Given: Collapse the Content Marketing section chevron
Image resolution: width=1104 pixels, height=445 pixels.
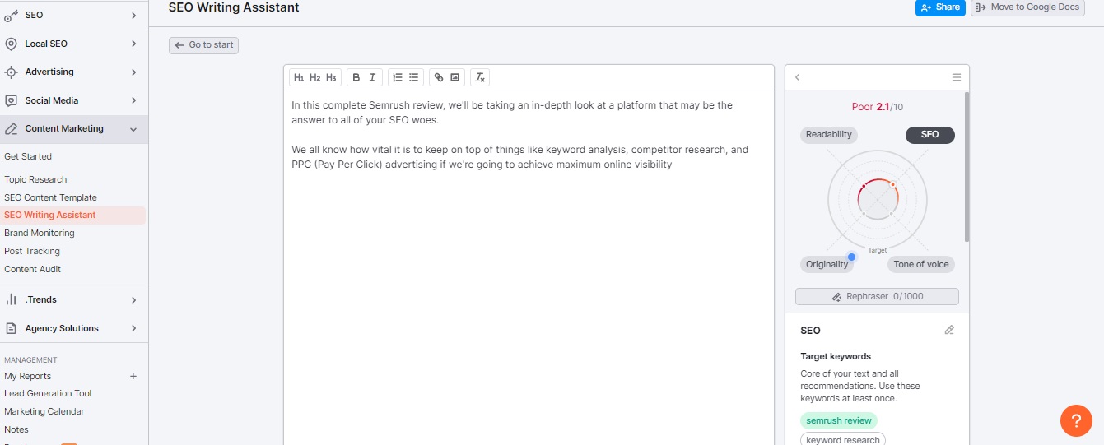Looking at the screenshot, I should (133, 129).
